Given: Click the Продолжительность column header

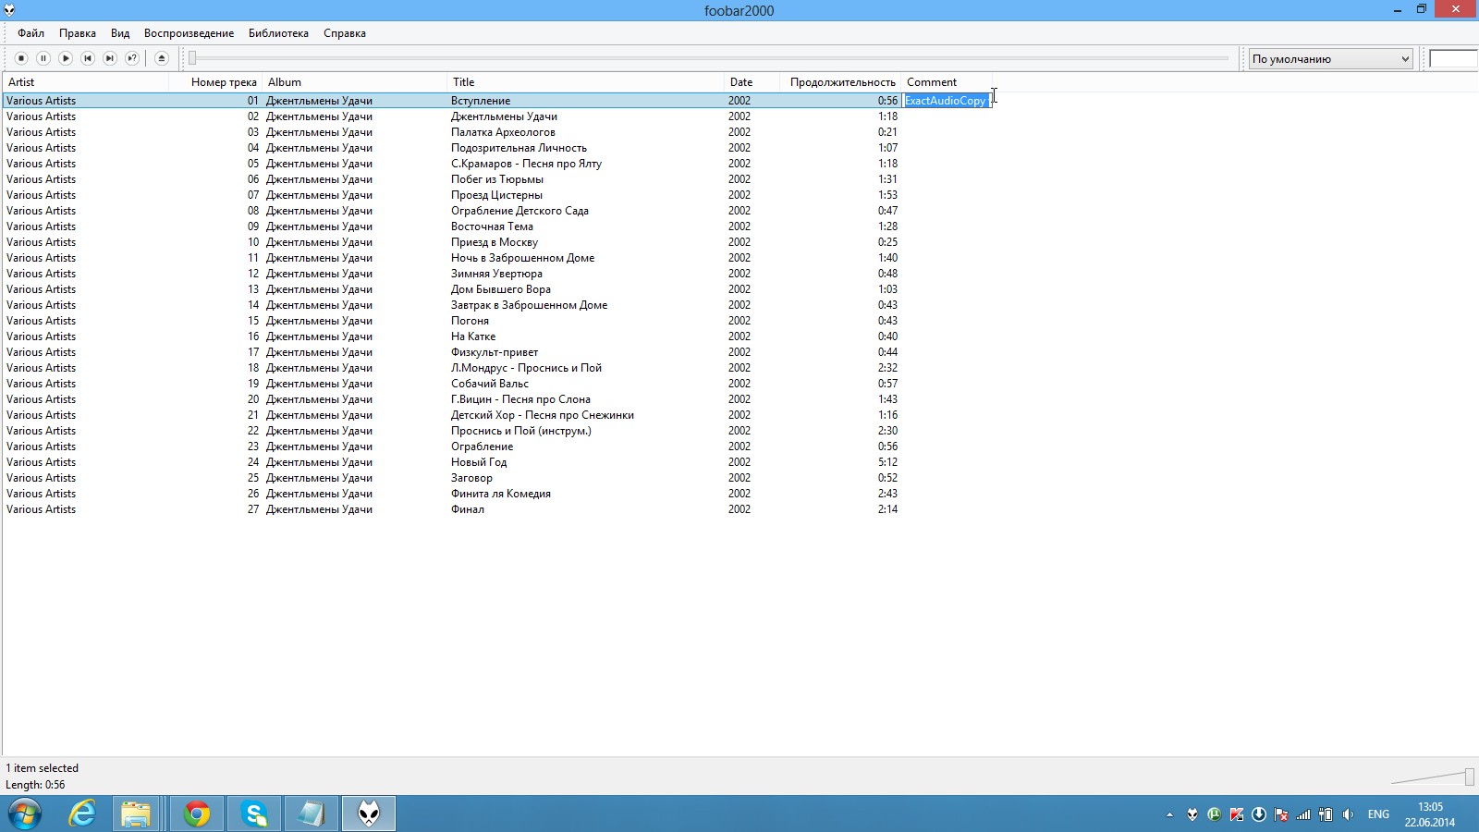Looking at the screenshot, I should click(x=841, y=82).
